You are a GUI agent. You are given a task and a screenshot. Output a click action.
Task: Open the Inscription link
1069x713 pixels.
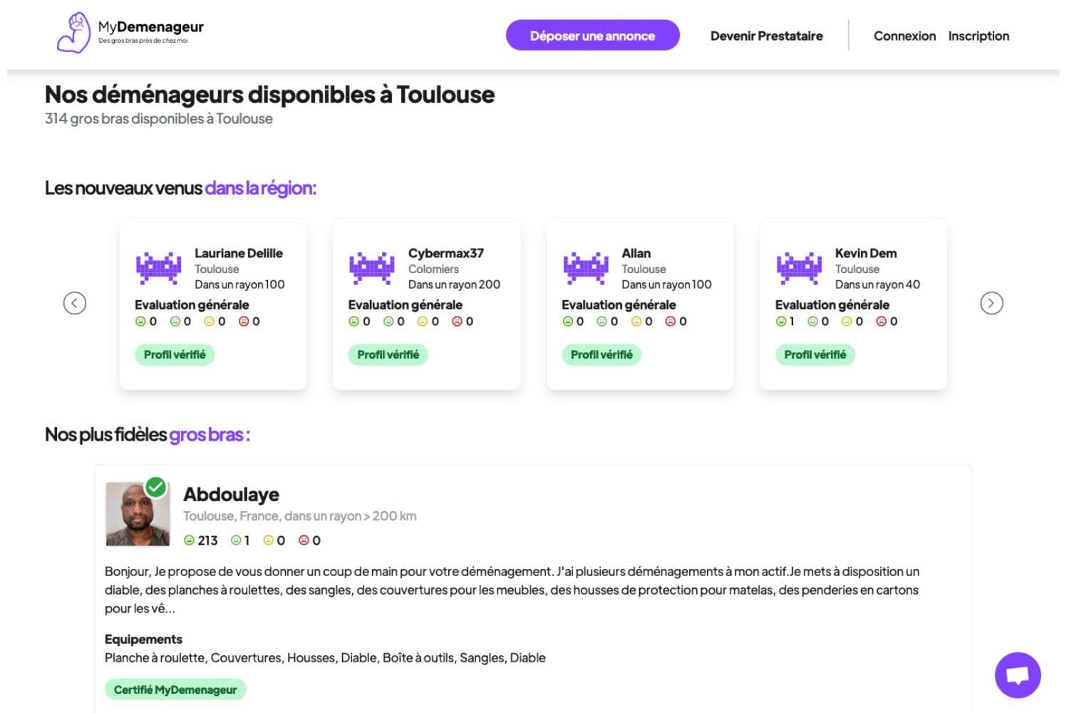click(x=978, y=36)
